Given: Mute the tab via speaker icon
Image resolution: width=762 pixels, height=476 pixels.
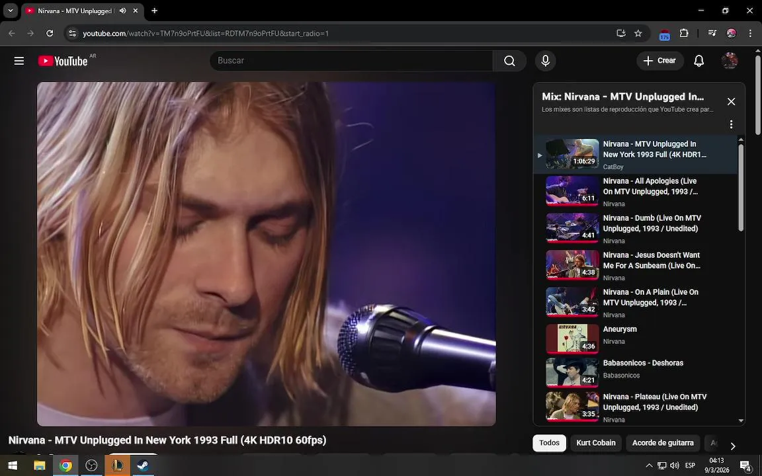Looking at the screenshot, I should coord(123,11).
